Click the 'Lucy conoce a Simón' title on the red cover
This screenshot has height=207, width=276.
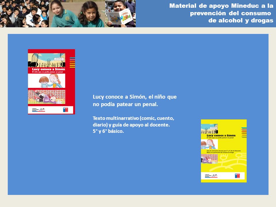49,69
